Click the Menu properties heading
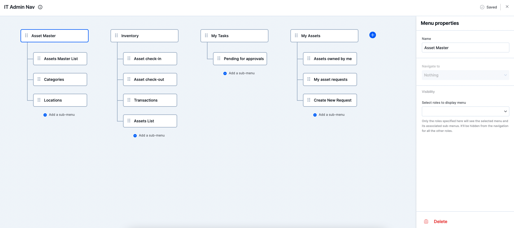The height and width of the screenshot is (228, 514). pos(440,23)
